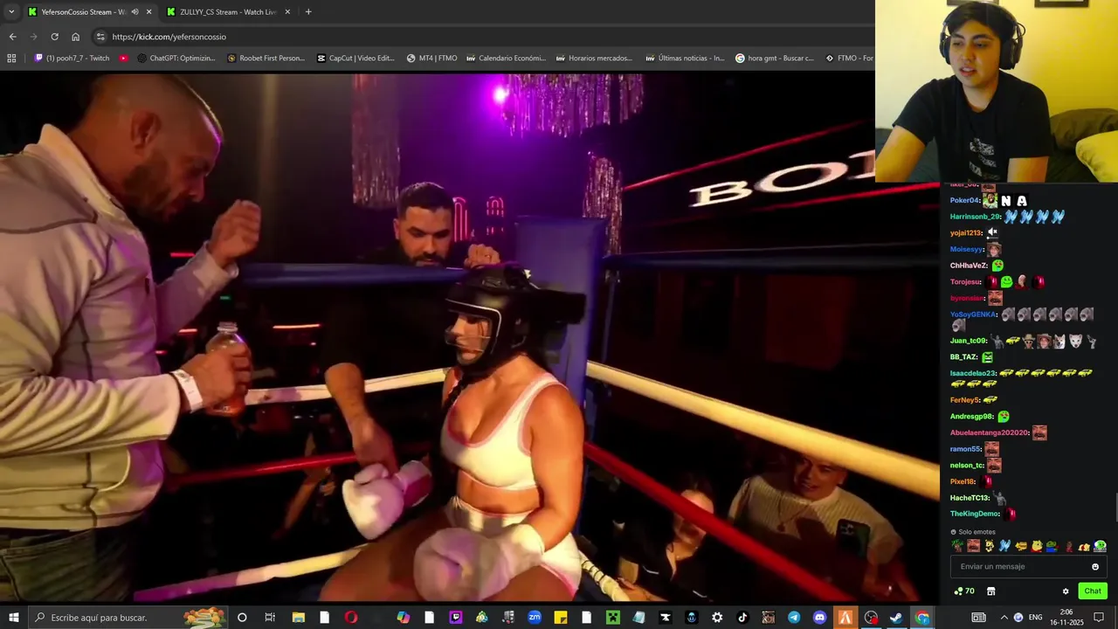Open Telegram from taskbar
Viewport: 1118px width, 629px height.
pyautogui.click(x=793, y=618)
